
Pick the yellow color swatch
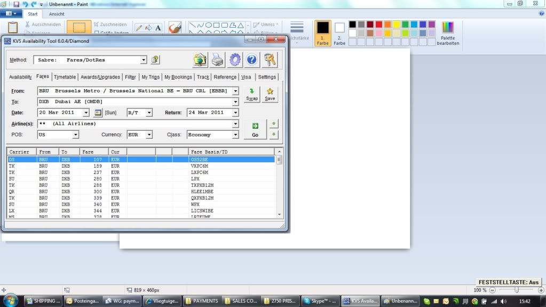click(x=396, y=25)
